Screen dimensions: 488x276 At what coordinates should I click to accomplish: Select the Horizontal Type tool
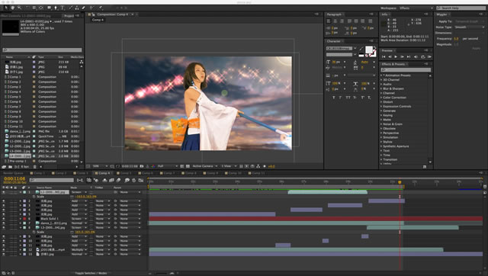[63, 8]
